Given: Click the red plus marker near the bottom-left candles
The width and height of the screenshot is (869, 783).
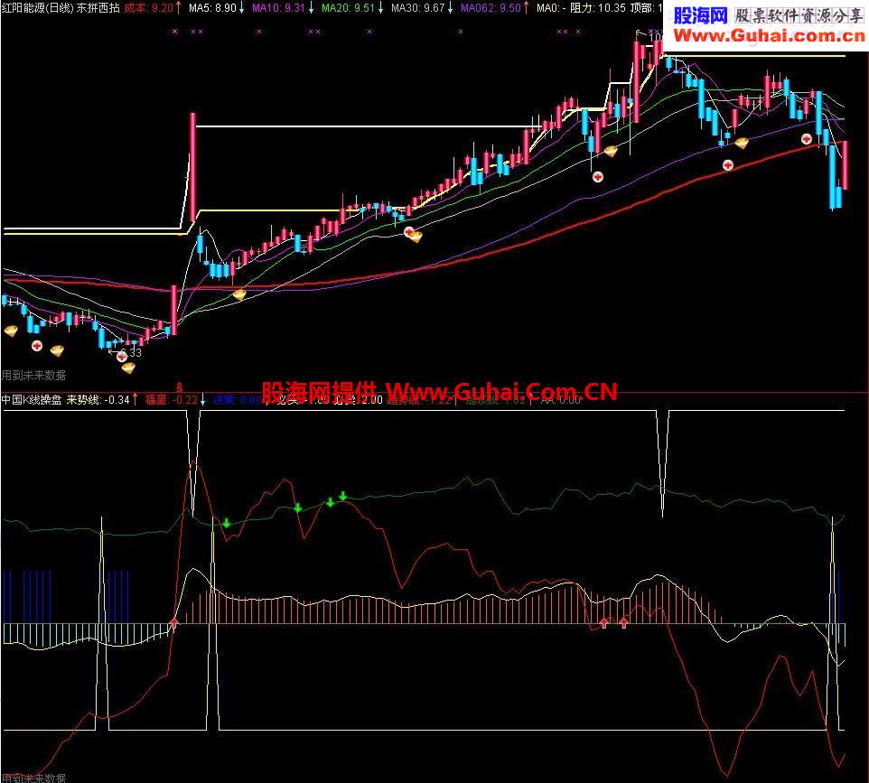Looking at the screenshot, I should (36, 346).
